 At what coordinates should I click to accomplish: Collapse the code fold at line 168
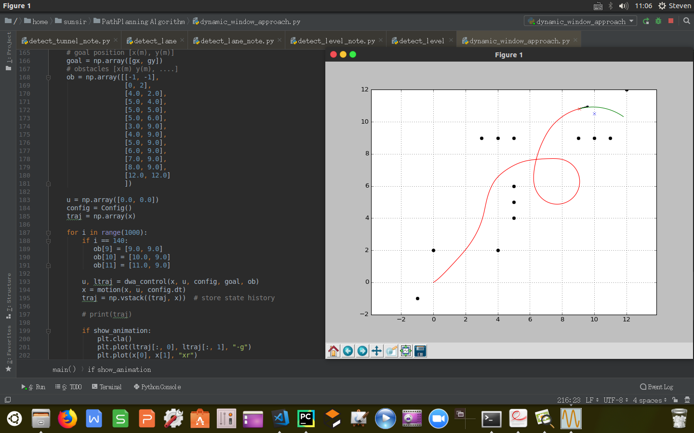click(x=48, y=77)
